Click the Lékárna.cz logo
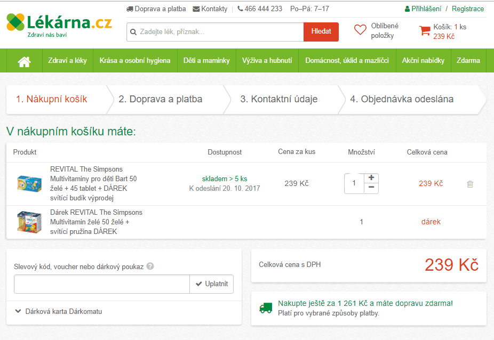 pyautogui.click(x=59, y=26)
